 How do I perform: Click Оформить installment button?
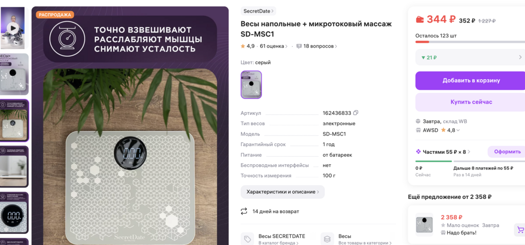click(x=507, y=152)
